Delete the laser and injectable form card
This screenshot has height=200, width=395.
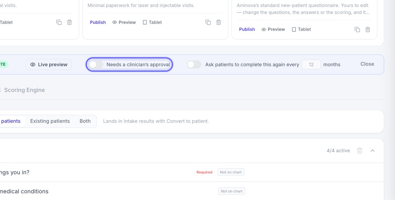pyautogui.click(x=219, y=22)
